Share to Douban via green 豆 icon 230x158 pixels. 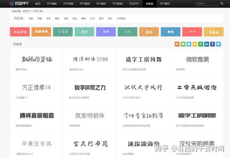coord(201,44)
